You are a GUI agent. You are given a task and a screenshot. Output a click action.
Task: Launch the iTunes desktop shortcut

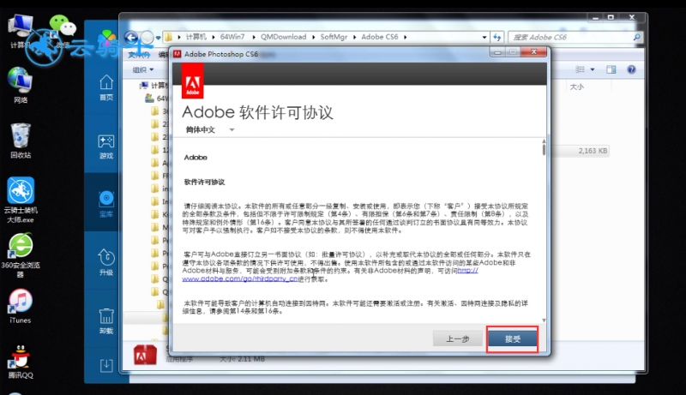[20, 306]
